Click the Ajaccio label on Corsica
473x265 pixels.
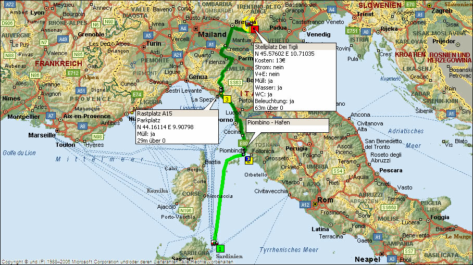pyautogui.click(x=167, y=207)
